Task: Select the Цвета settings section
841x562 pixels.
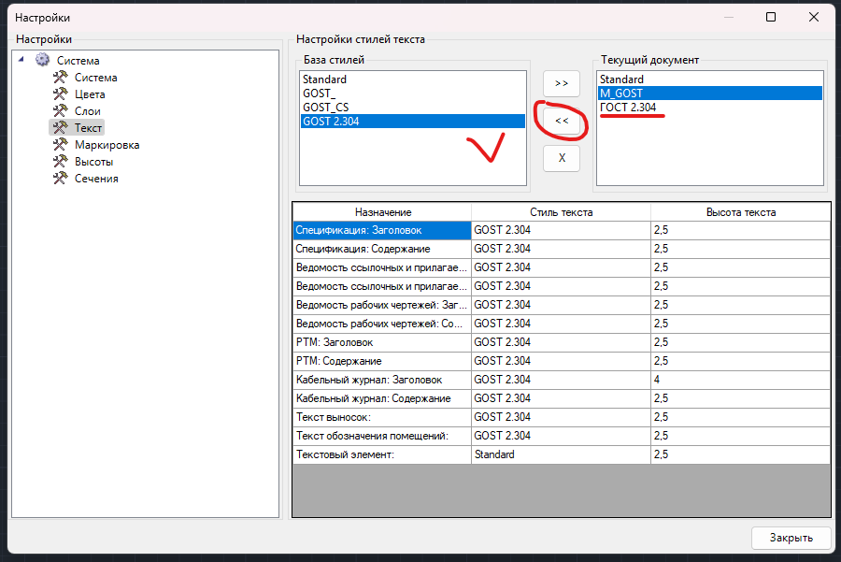Action: [90, 94]
